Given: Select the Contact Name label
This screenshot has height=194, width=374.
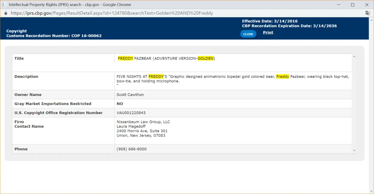Looking at the screenshot, I should click(29, 127).
